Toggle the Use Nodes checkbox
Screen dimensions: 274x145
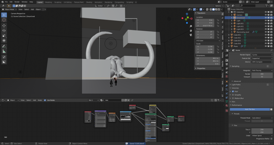click(45, 100)
